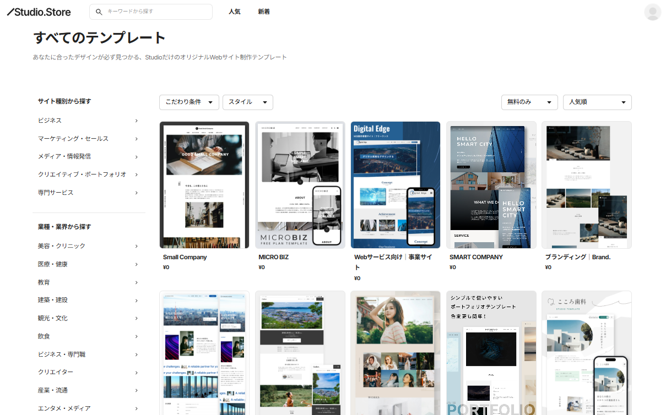671x415 pixels.
Task: Expand the クリエイター category chevron
Action: [x=136, y=372]
